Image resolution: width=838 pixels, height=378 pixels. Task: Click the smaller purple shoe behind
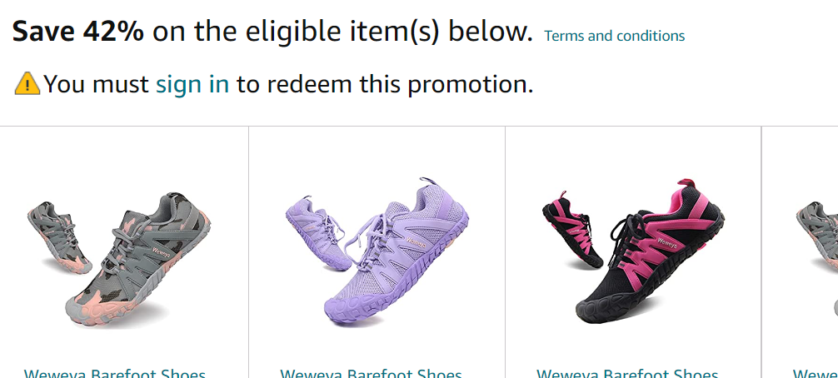(317, 233)
